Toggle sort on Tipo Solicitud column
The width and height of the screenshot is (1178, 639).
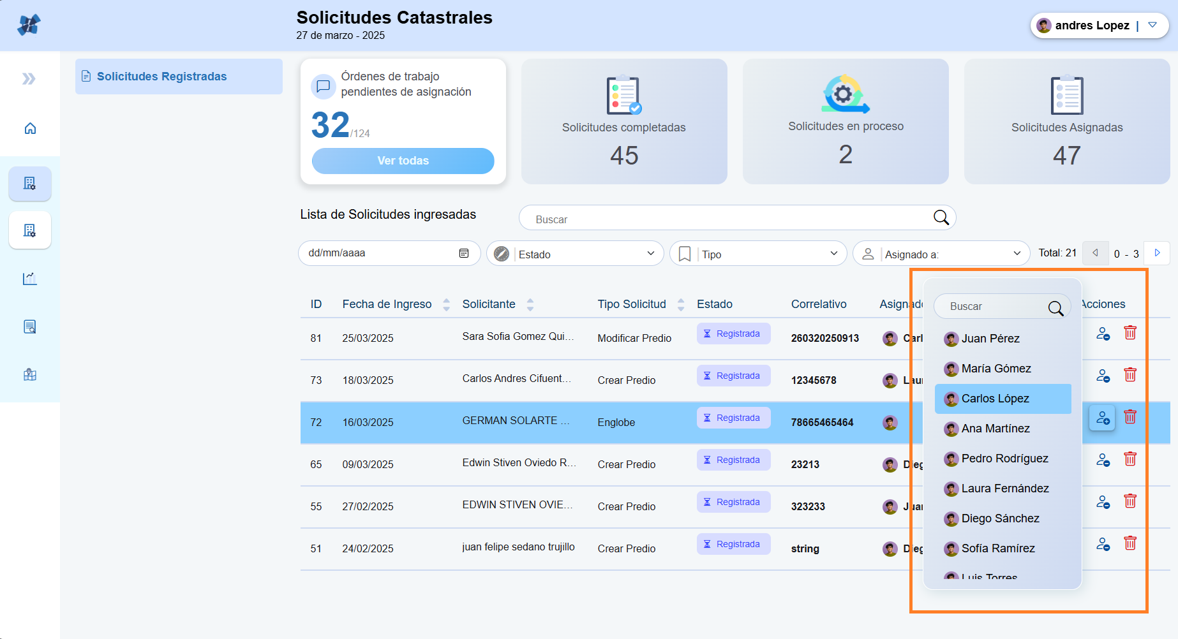point(680,305)
